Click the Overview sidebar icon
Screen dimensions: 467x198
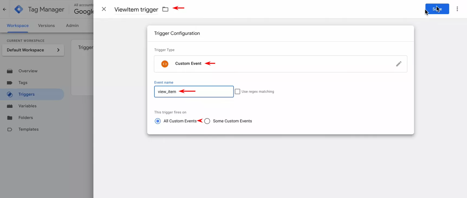pos(10,71)
